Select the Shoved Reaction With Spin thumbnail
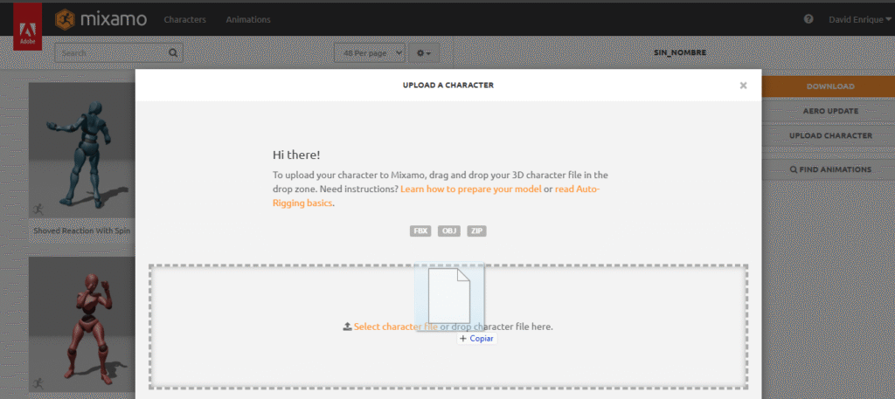The width and height of the screenshot is (895, 399). pos(81,151)
